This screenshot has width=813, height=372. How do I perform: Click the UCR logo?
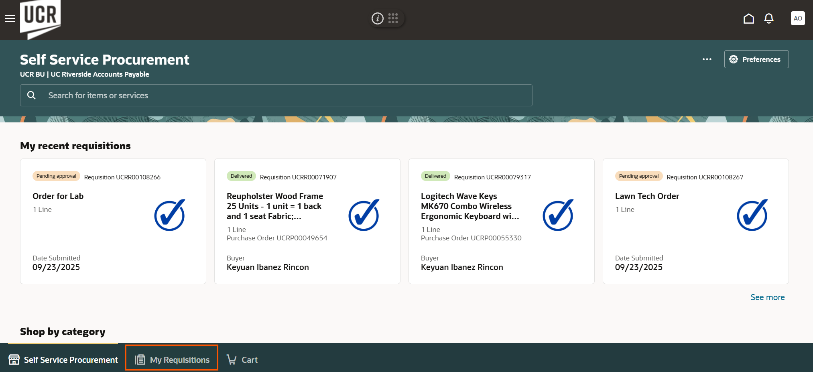pos(40,19)
